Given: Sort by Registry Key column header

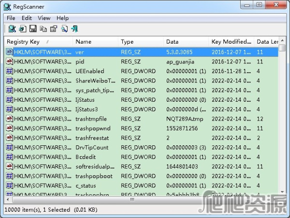Looking at the screenshot, I should coord(39,42).
